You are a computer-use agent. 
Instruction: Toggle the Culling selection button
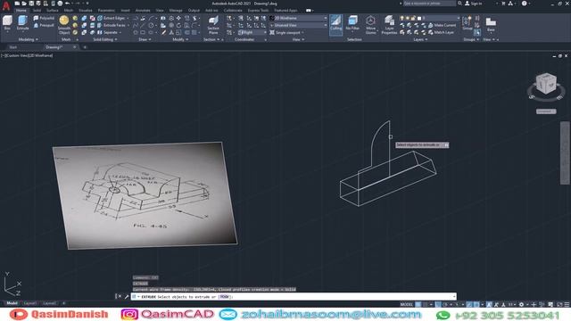335,24
